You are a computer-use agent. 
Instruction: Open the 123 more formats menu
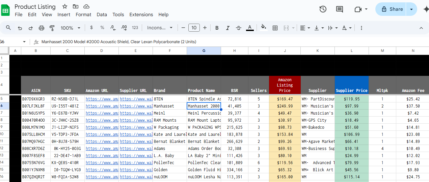tap(135, 28)
